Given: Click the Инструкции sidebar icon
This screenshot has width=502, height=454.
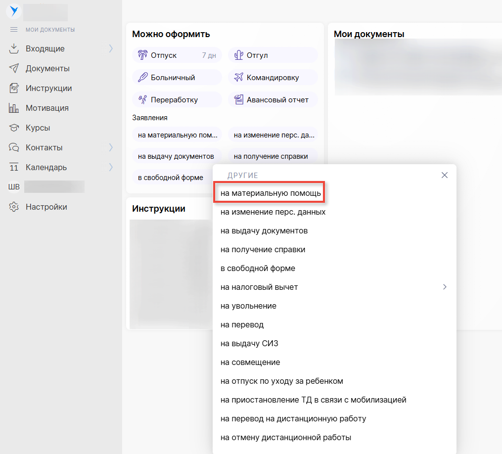Looking at the screenshot, I should 14,88.
